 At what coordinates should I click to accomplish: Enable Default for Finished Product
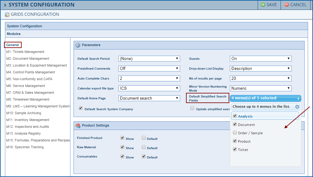click(x=144, y=138)
